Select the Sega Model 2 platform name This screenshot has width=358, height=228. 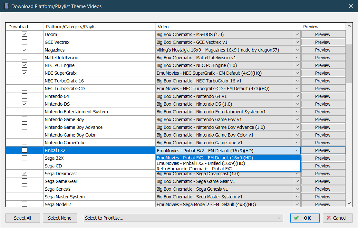click(x=58, y=204)
